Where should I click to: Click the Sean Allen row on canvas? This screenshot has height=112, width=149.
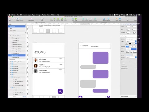48,71
